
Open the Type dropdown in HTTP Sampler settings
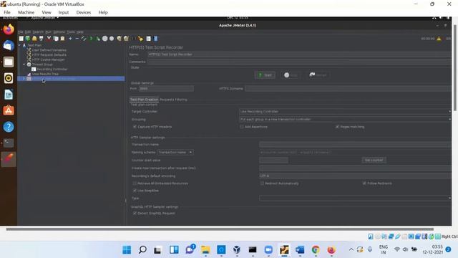355,198
